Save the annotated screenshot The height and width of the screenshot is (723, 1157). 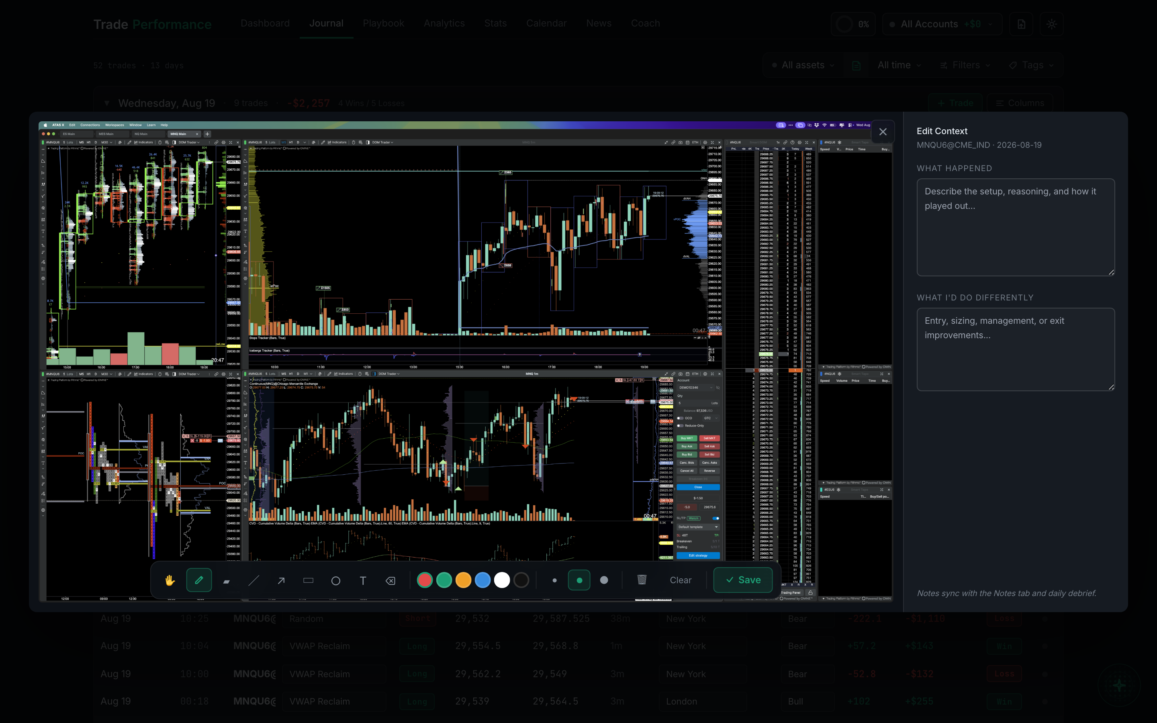(743, 580)
